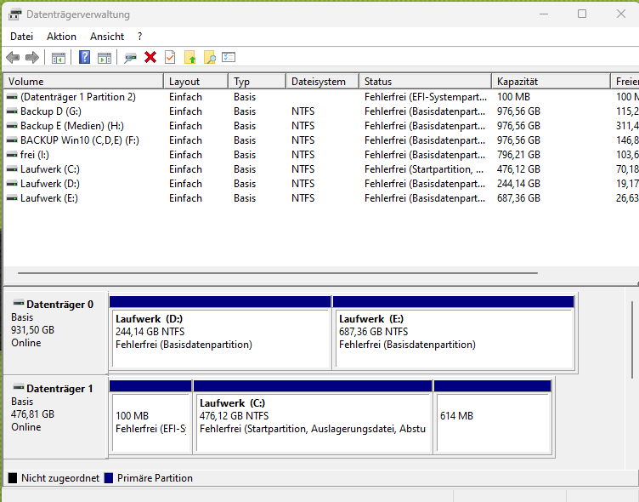Click the red X delete icon
This screenshot has width=639, height=502.
click(150, 57)
